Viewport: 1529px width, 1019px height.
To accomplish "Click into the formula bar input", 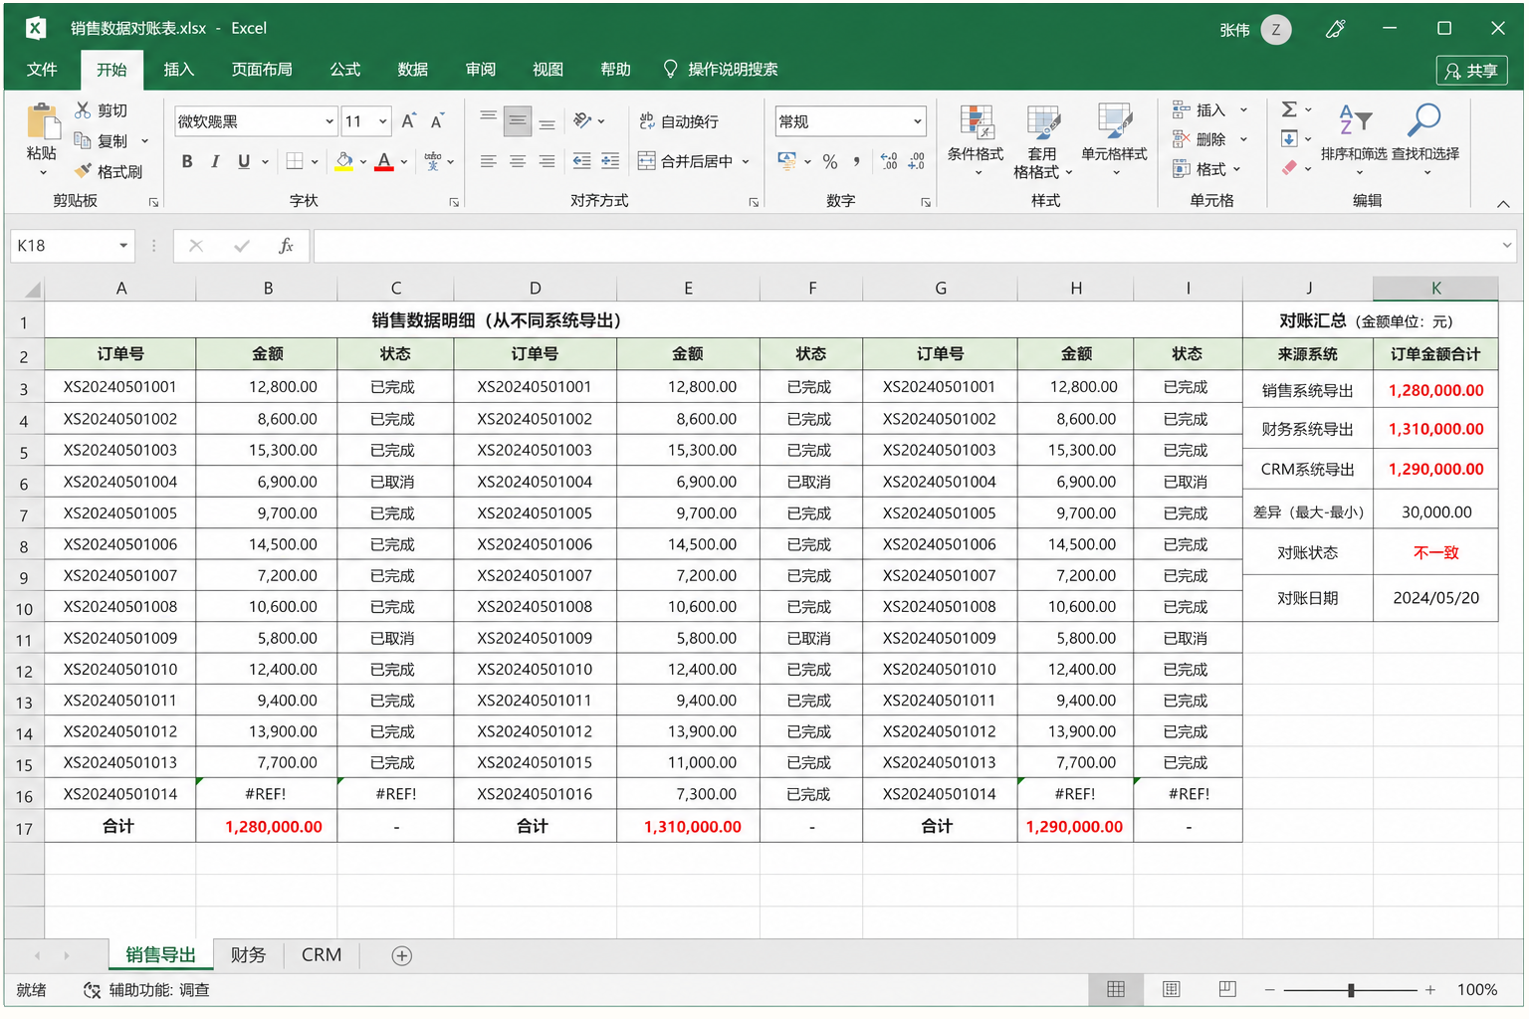I will 906,246.
